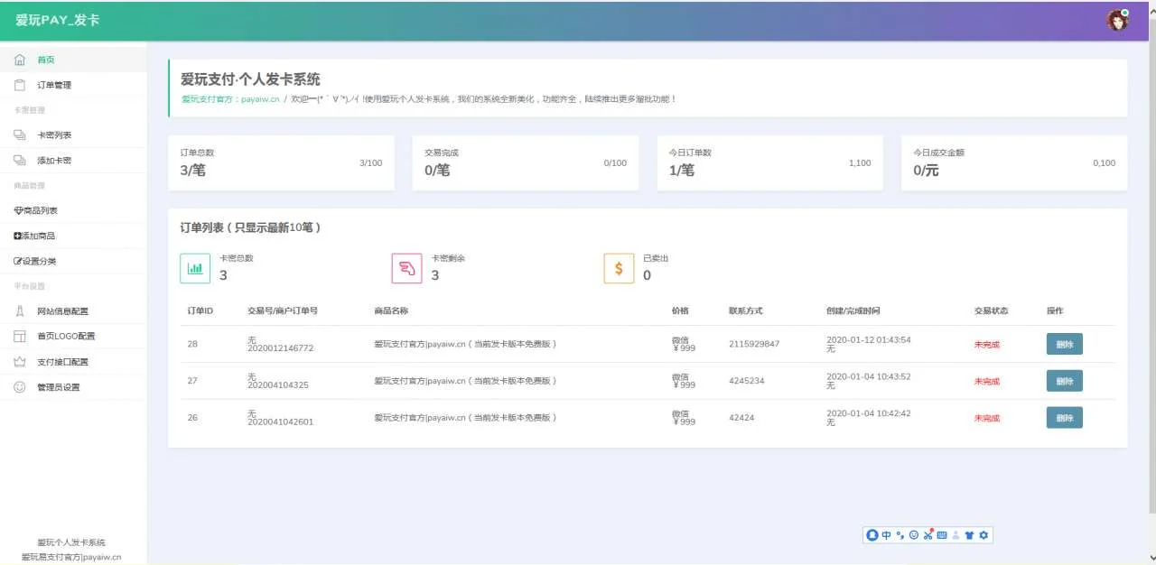
Task: Click the crown icon for 支付接口配置
Action: click(x=19, y=362)
